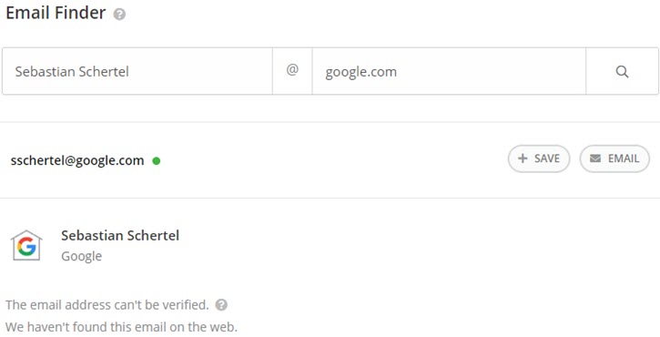
Task: Focus the Sebastian Schertel name input field
Action: (x=137, y=71)
